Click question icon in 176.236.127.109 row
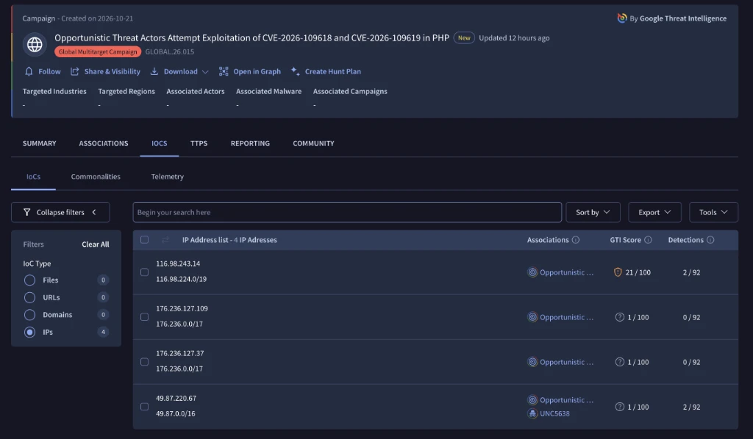This screenshot has width=753, height=439. point(619,317)
